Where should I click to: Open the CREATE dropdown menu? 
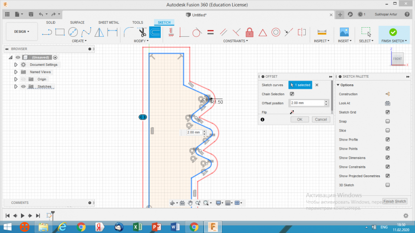(79, 41)
